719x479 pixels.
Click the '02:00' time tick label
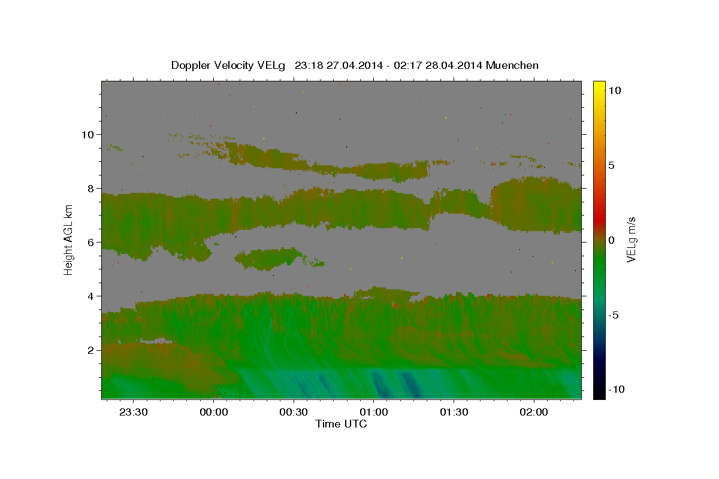533,413
